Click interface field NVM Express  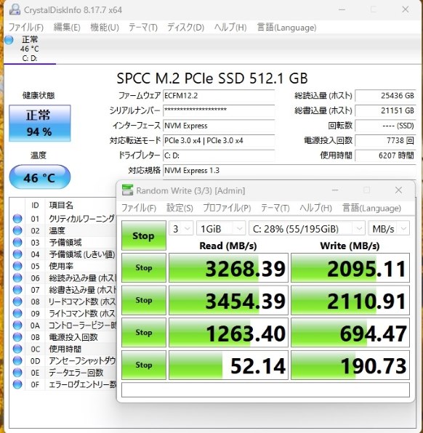click(219, 126)
